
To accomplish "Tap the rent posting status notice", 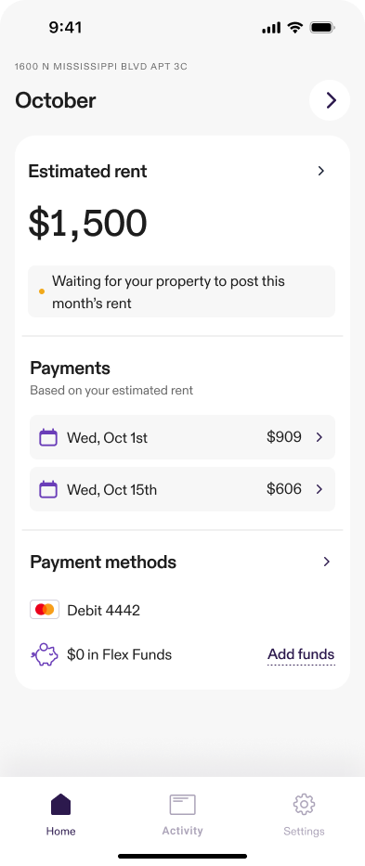I will 181,291.
